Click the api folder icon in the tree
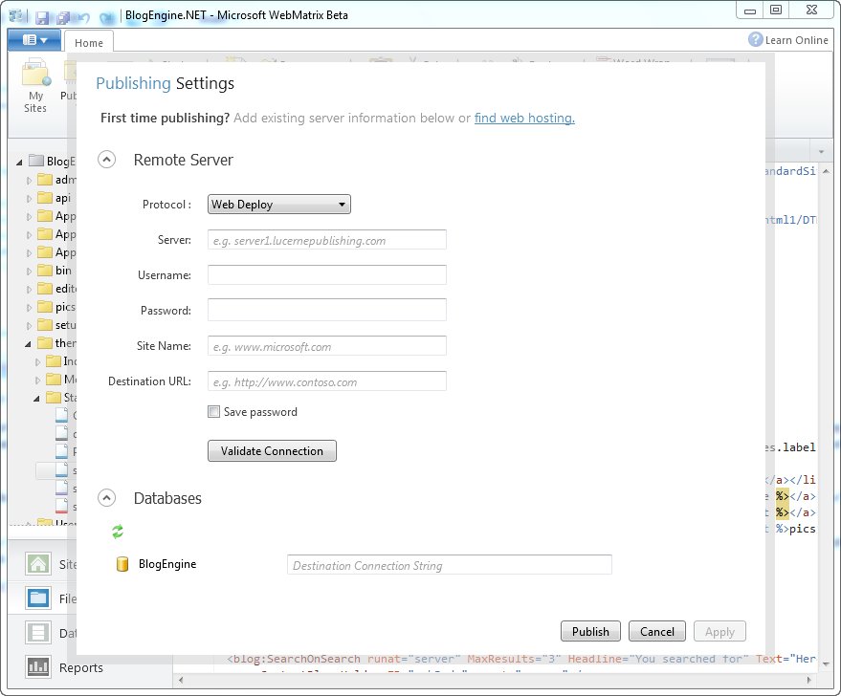The width and height of the screenshot is (841, 696). tap(45, 198)
